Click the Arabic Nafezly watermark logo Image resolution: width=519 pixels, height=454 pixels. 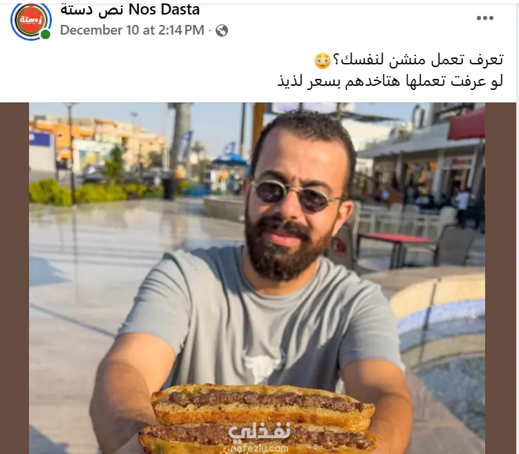[260, 433]
